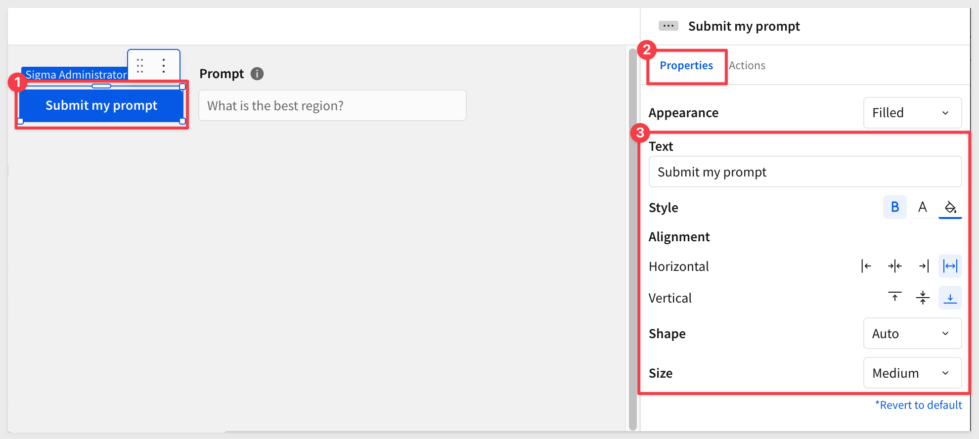Click the Style label
Viewport: 979px width, 439px height.
tap(663, 208)
